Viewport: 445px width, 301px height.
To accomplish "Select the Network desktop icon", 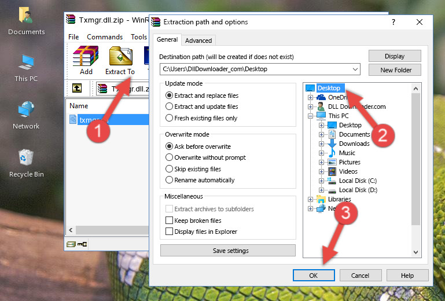I will [26, 115].
